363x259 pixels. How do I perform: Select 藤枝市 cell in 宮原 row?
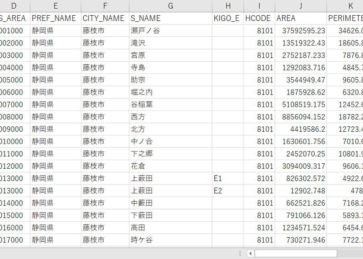(x=105, y=55)
